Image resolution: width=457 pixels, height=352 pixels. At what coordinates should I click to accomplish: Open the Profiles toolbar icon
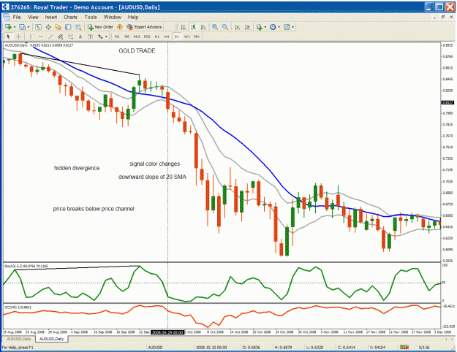(x=22, y=27)
